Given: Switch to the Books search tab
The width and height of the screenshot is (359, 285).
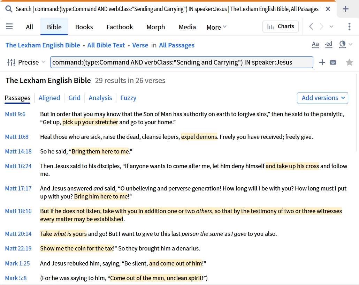Looking at the screenshot, I should tap(84, 27).
